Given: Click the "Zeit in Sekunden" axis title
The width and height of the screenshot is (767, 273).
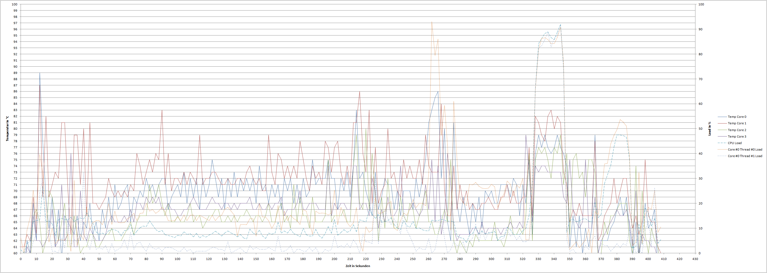Looking at the screenshot, I should 358,266.
